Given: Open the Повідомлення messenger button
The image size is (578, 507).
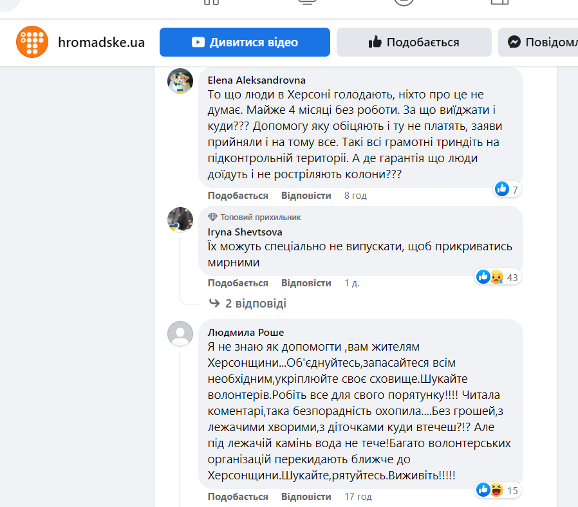Looking at the screenshot, I should 541,42.
